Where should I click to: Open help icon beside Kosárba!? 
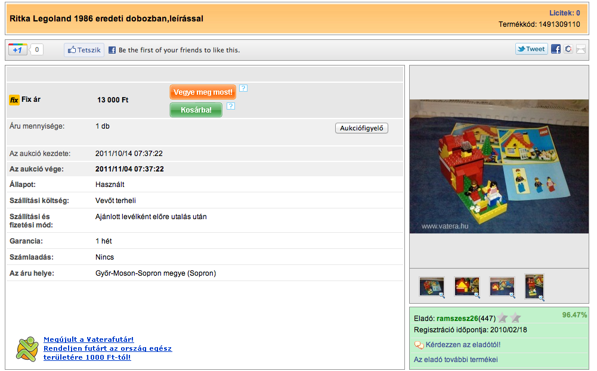[230, 106]
